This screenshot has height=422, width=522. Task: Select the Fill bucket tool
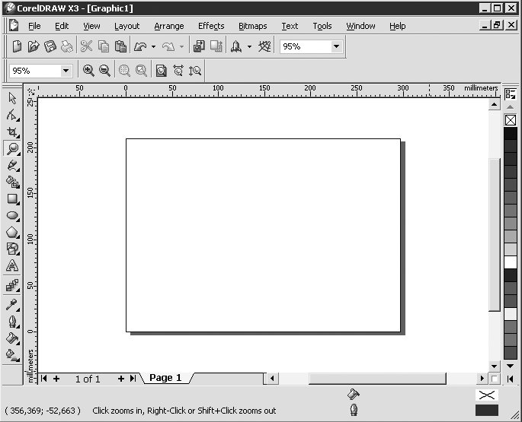point(12,338)
